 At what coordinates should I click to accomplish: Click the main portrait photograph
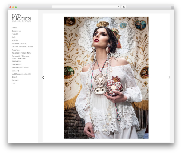click(x=106, y=78)
